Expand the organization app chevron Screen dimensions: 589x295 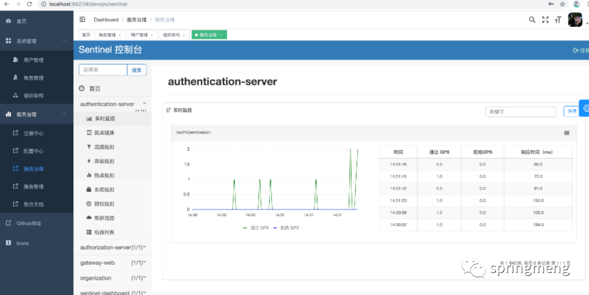click(x=145, y=278)
